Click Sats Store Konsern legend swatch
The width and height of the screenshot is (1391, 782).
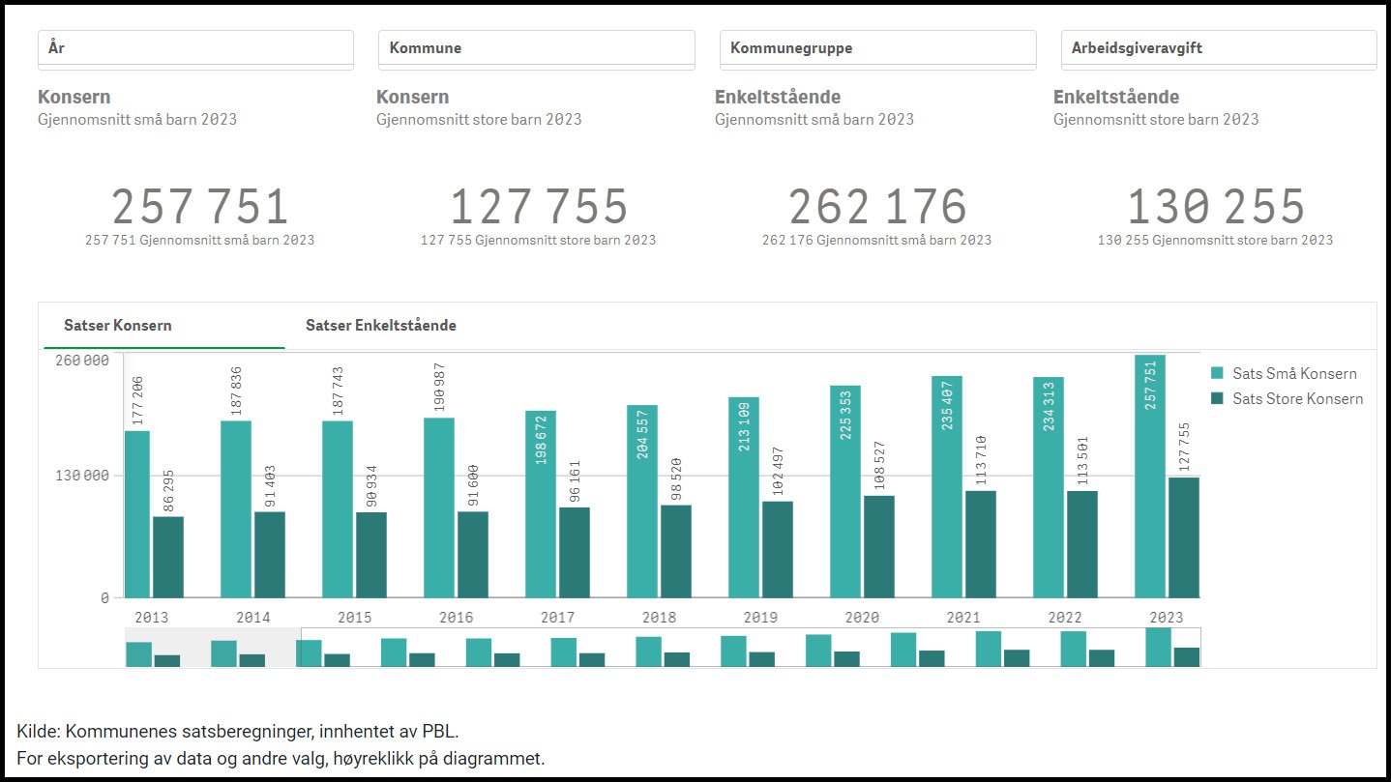tap(1218, 398)
